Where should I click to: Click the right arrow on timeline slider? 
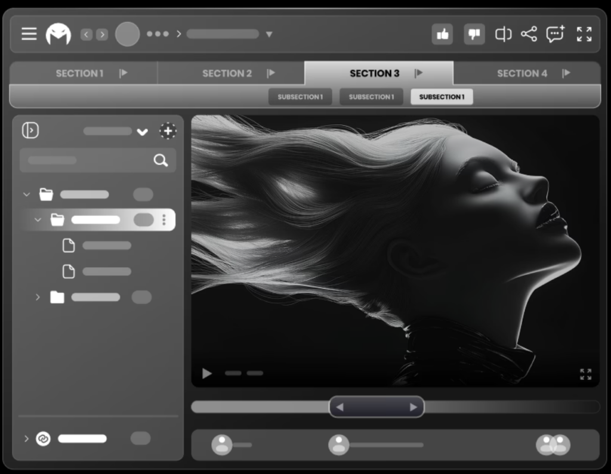pos(413,407)
